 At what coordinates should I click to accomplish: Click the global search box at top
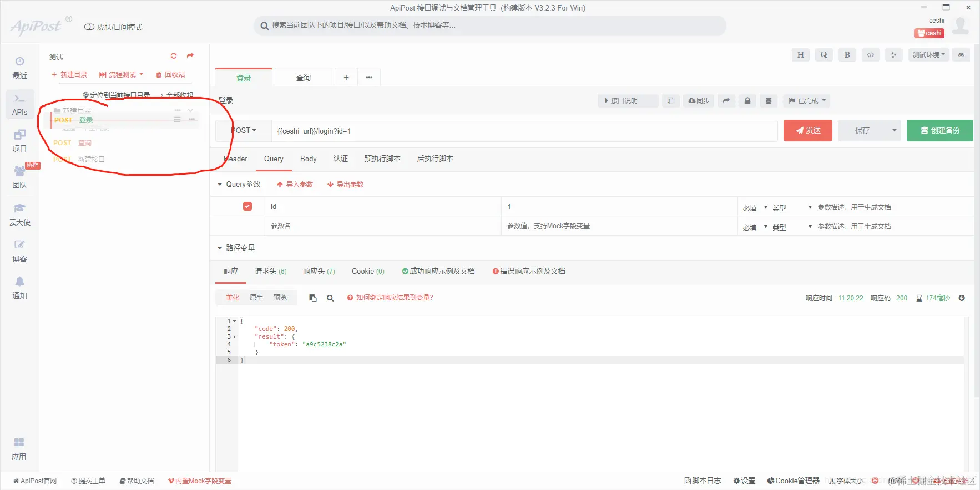(x=490, y=25)
